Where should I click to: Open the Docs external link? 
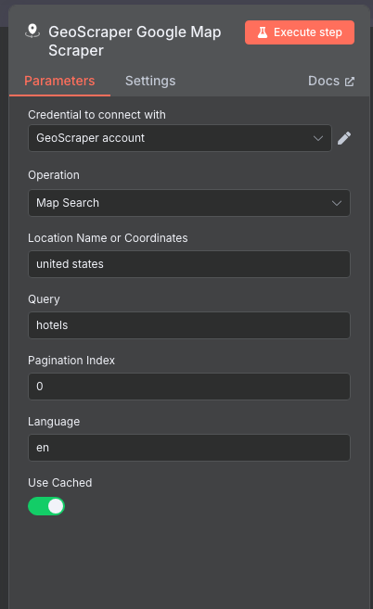331,81
